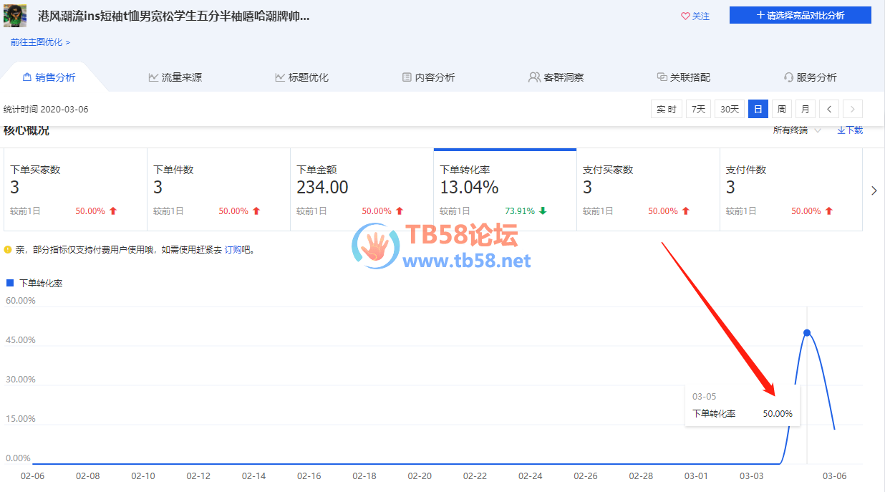Click 请选择竞品对比分析 button
The height and width of the screenshot is (492, 885).
[x=800, y=15]
